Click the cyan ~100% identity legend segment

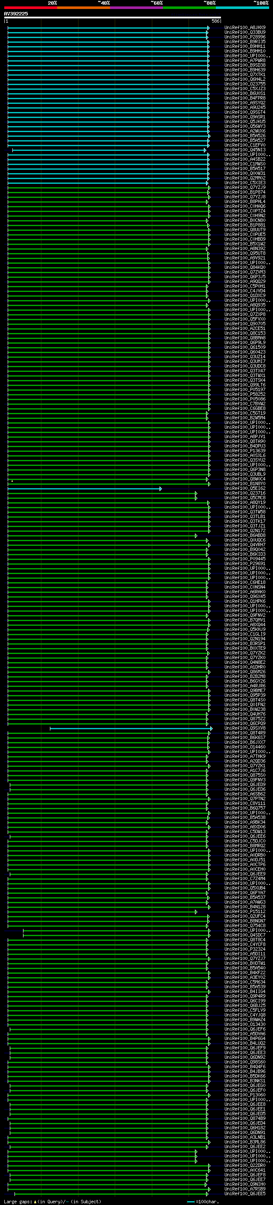(243, 8)
